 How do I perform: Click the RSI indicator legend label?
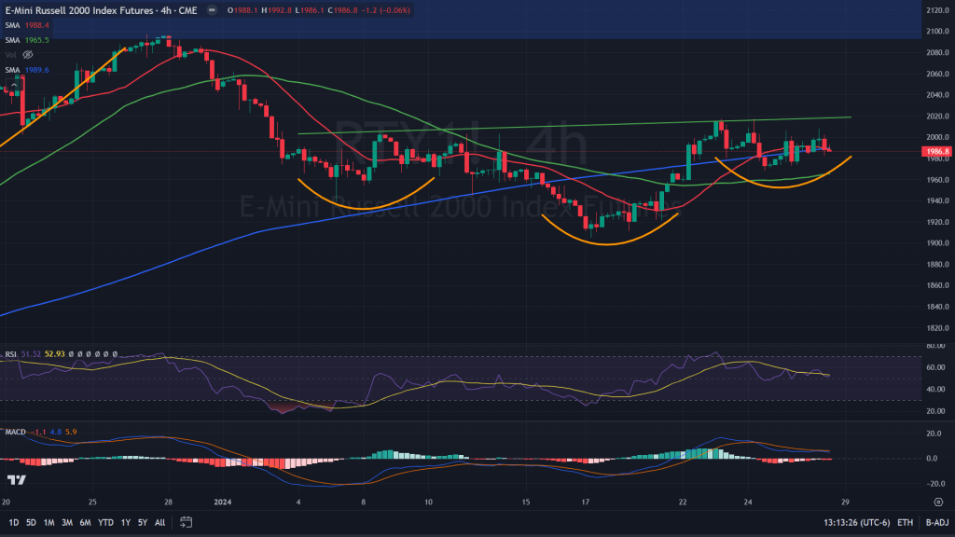click(x=9, y=354)
